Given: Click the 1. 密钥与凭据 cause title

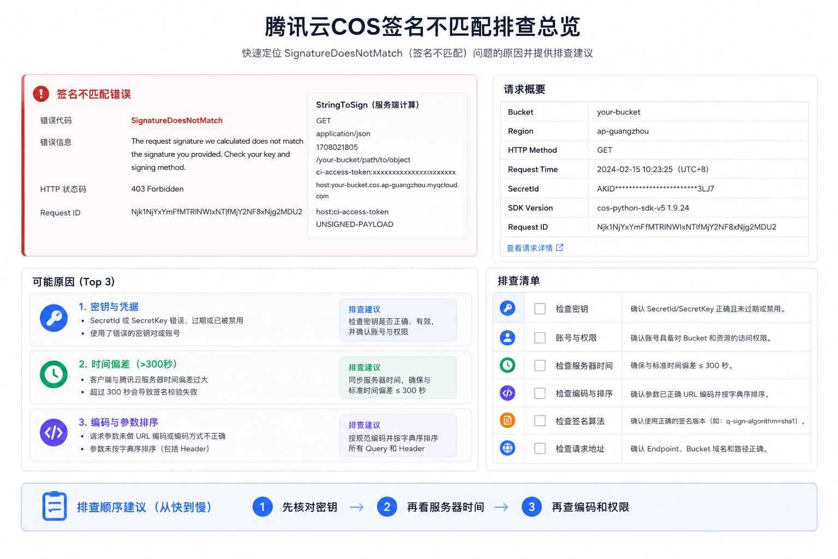Looking at the screenshot, I should tap(109, 307).
